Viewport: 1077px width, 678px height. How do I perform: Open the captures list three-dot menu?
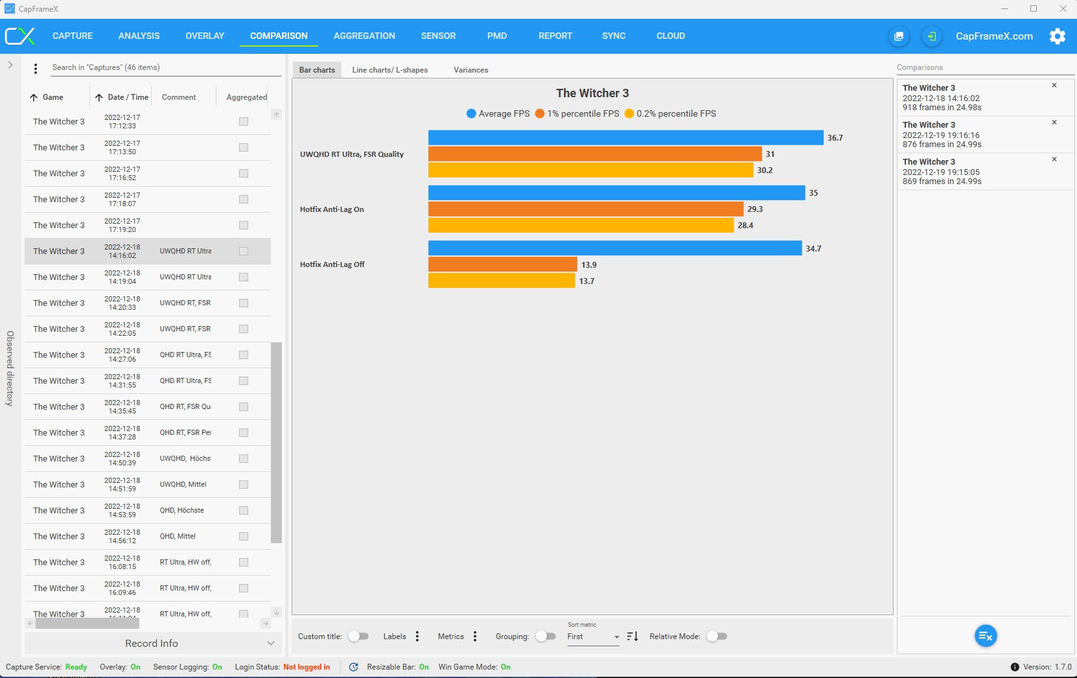[36, 68]
